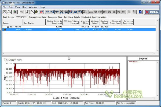
Task: Open the Response Time tab
Action: tap(55, 17)
